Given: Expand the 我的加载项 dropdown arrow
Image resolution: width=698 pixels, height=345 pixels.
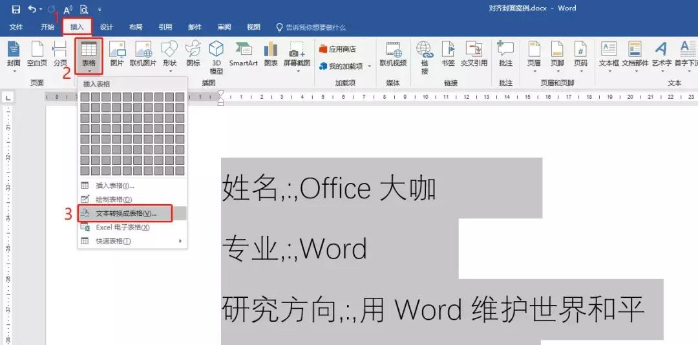Looking at the screenshot, I should pos(370,67).
